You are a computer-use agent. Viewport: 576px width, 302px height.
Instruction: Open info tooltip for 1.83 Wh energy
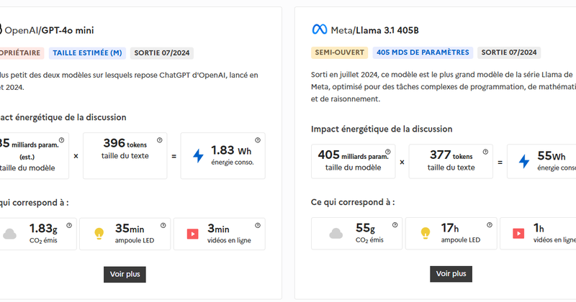click(x=256, y=140)
